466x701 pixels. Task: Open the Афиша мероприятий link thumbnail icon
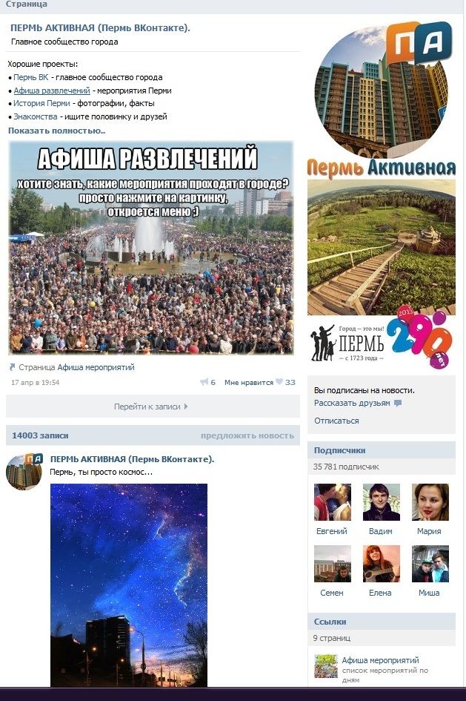(326, 666)
